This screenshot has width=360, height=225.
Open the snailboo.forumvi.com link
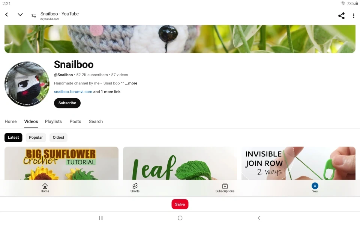pyautogui.click(x=73, y=91)
